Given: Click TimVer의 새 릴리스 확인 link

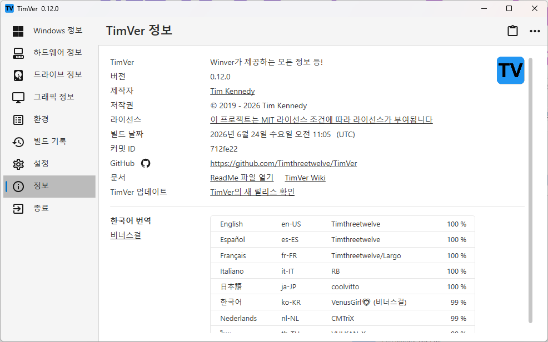Looking at the screenshot, I should tap(252, 192).
